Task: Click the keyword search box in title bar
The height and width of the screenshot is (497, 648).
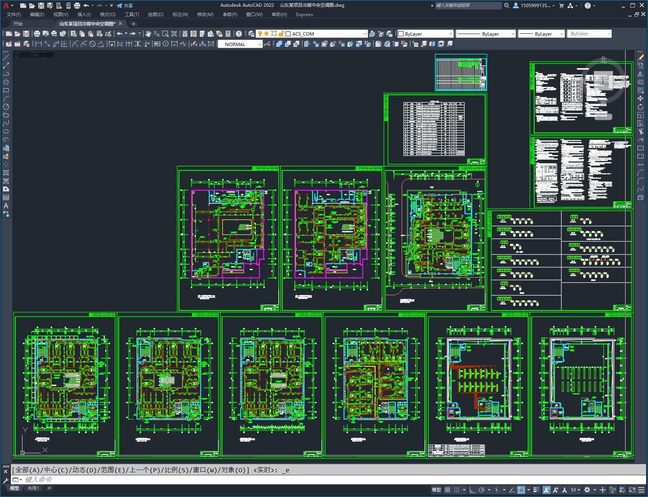Action: 468,5
